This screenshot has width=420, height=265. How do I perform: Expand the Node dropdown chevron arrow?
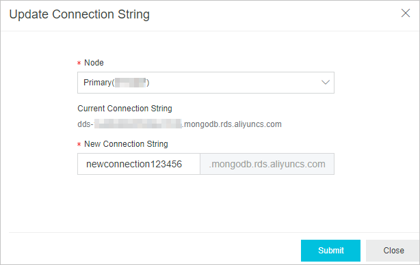click(x=326, y=83)
